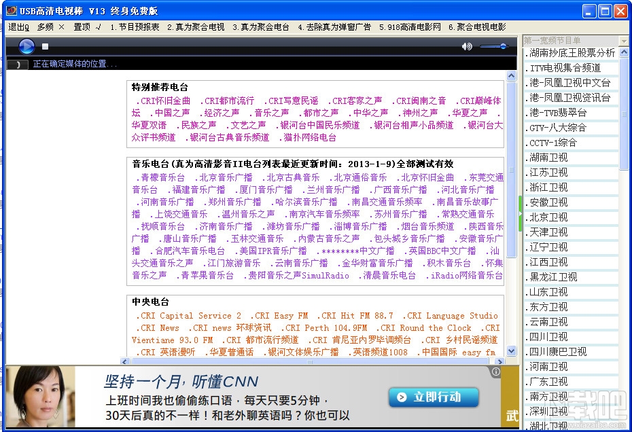Open 5.918高清电影网 menu item
This screenshot has height=432, width=632.
(x=410, y=27)
